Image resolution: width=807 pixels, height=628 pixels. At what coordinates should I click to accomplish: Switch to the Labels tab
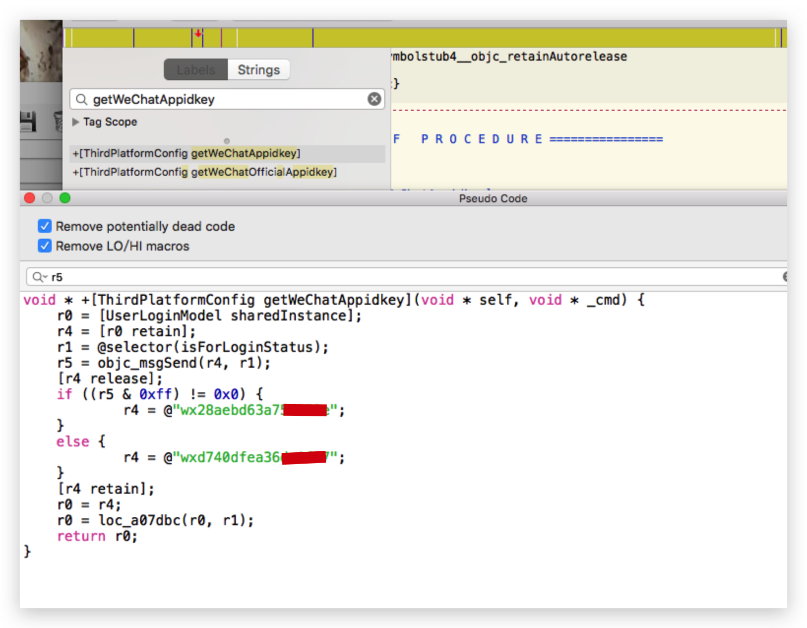(x=196, y=70)
